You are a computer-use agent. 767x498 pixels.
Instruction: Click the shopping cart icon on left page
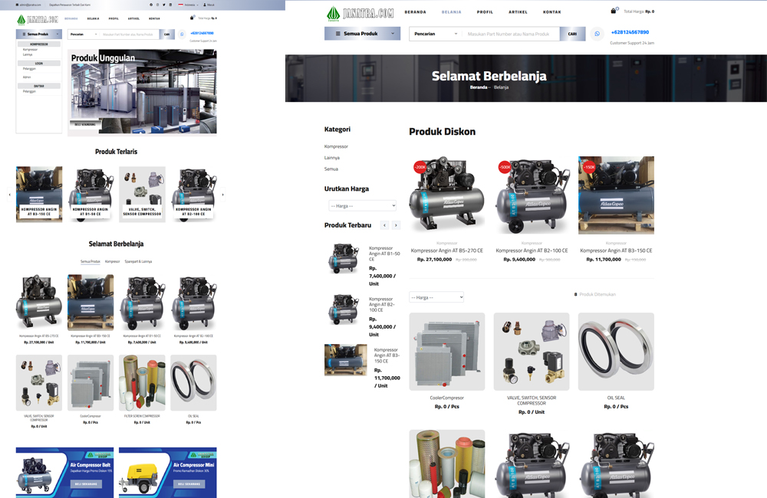192,18
